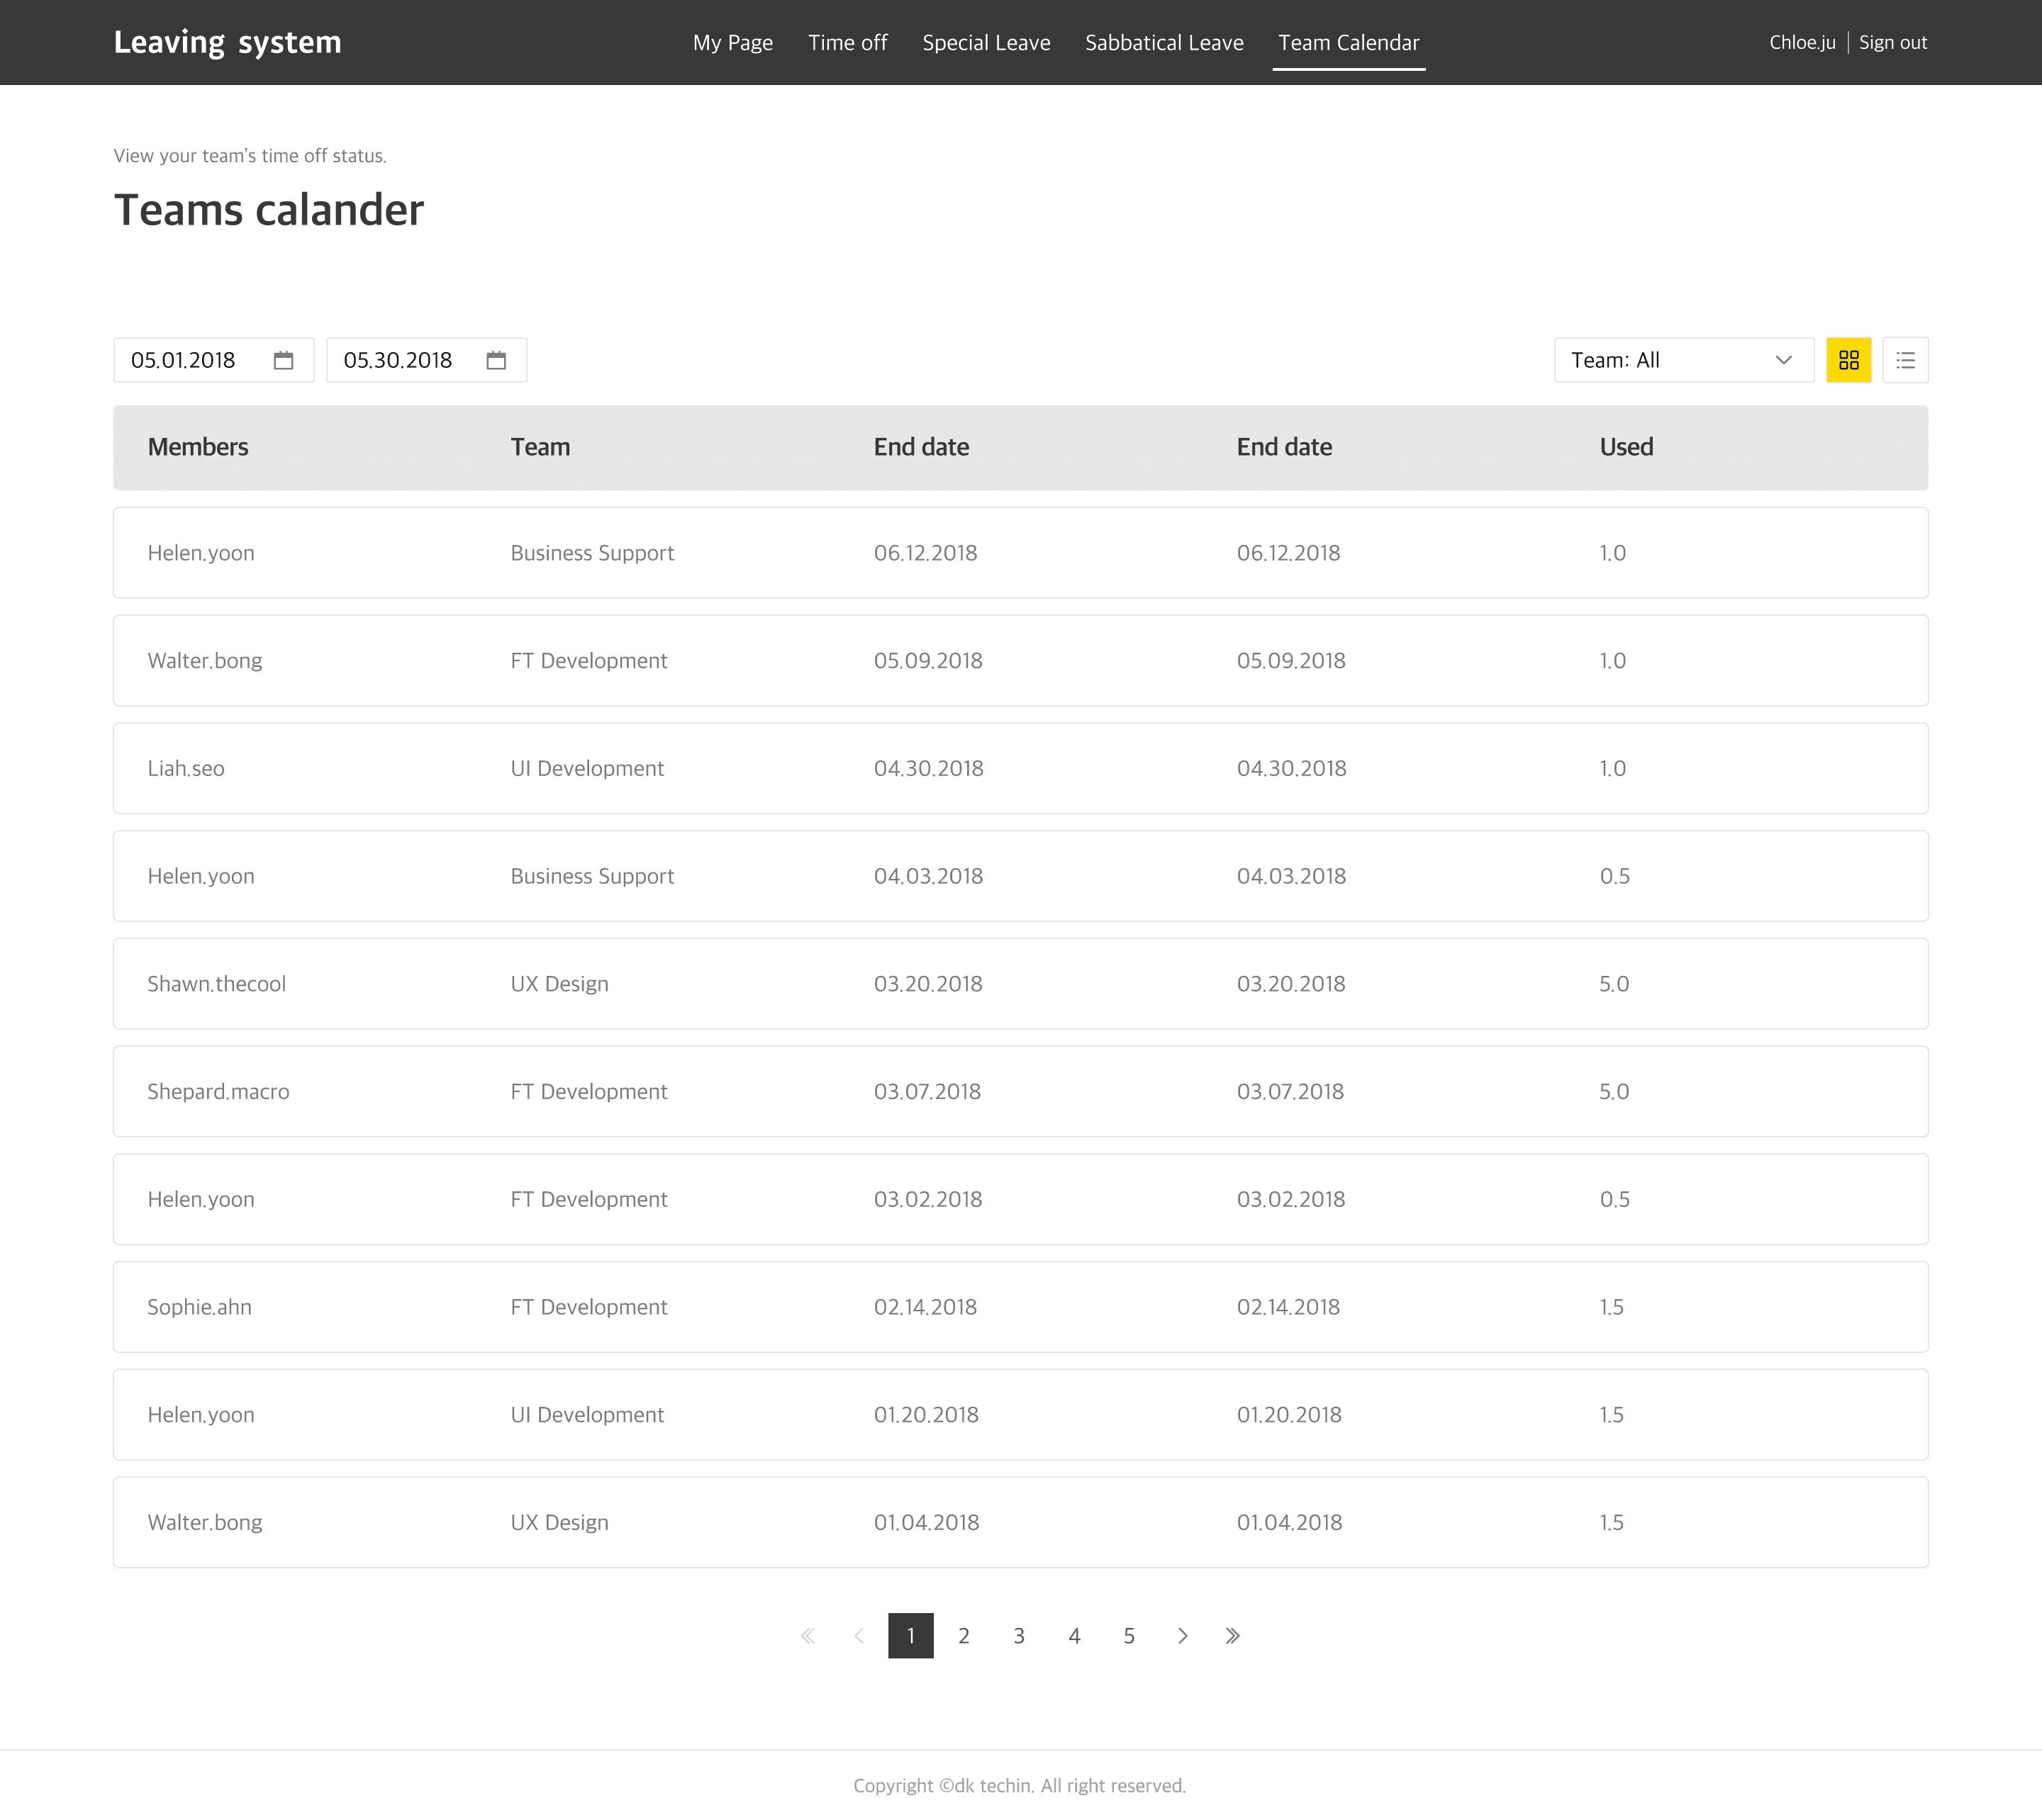Viewport: 2042px width, 1820px height.
Task: Jump to last page of results
Action: (x=1232, y=1636)
